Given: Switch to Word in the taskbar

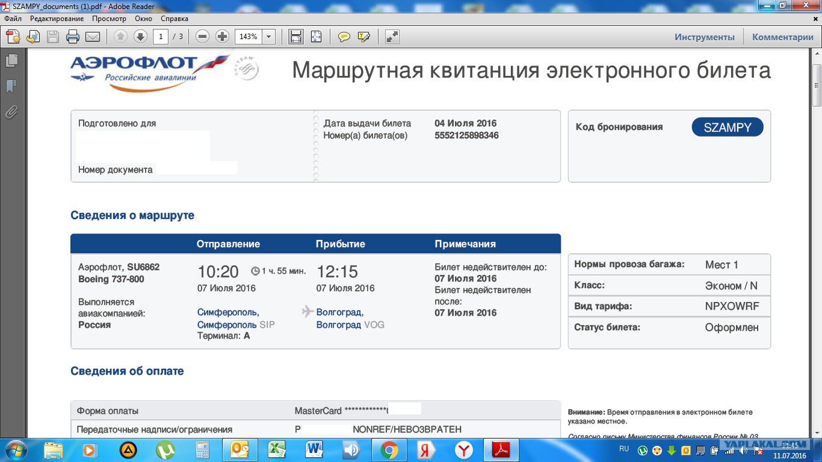Looking at the screenshot, I should 314,450.
